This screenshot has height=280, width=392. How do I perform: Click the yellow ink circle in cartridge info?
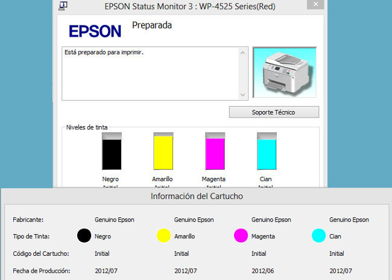click(x=163, y=235)
